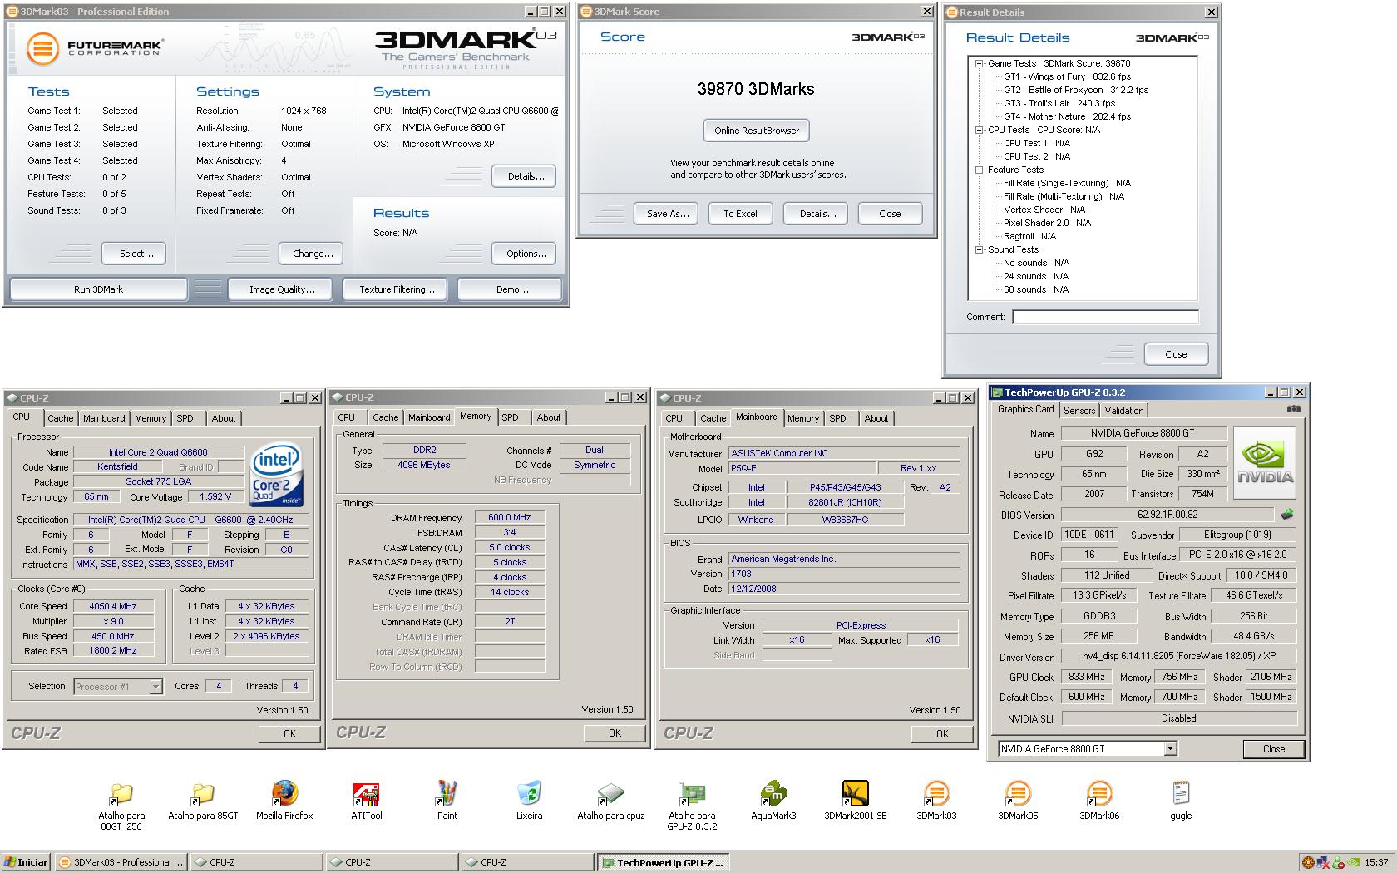Launch the 3DMark03 desktop shortcut

(936, 795)
